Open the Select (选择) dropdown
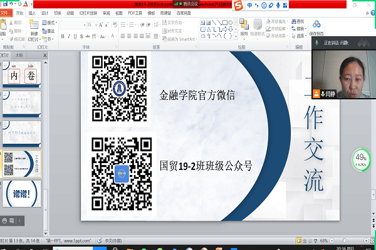The height and width of the screenshot is (250, 376). coord(299,36)
